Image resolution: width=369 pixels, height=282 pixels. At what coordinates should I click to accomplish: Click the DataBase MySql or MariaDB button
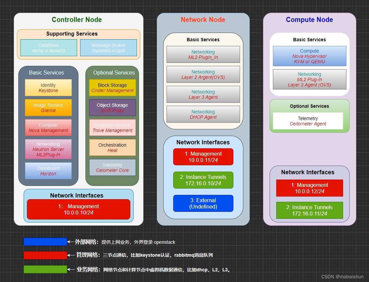click(49, 48)
